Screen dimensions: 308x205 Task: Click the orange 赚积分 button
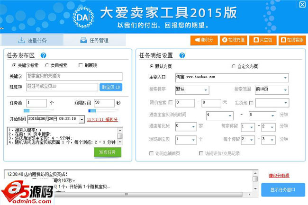coord(204,40)
